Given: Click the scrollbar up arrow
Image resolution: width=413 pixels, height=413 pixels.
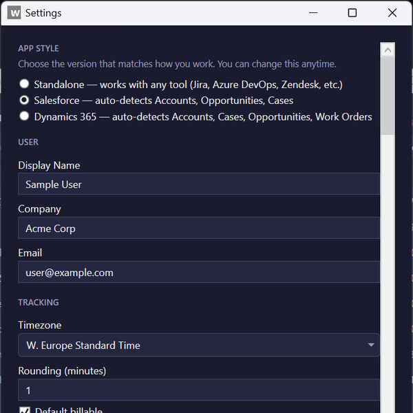Looking at the screenshot, I should pos(388,50).
